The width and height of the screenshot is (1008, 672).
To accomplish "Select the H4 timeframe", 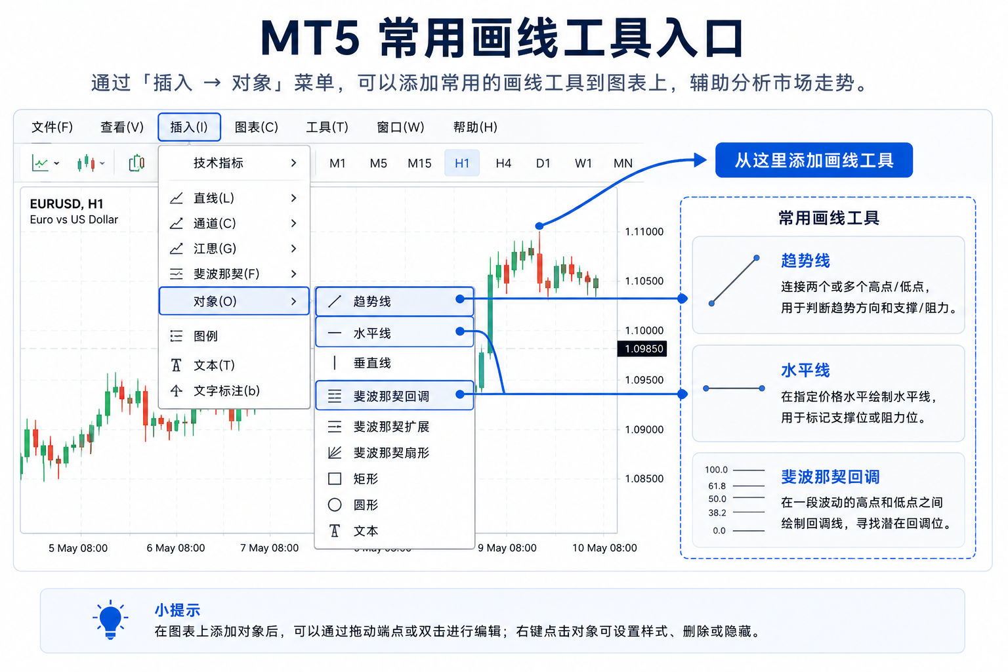I will click(503, 163).
